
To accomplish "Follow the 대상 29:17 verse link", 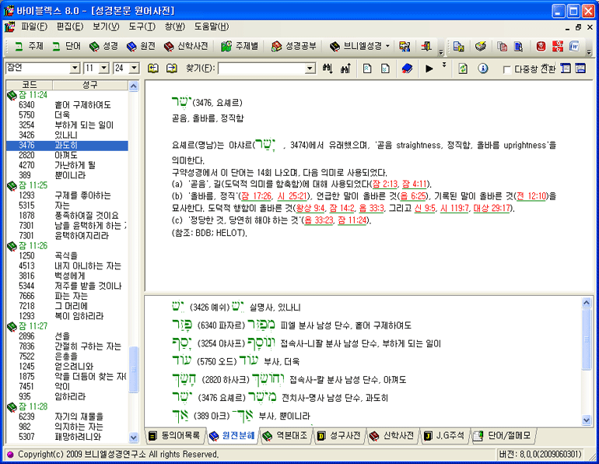I will pos(492,209).
